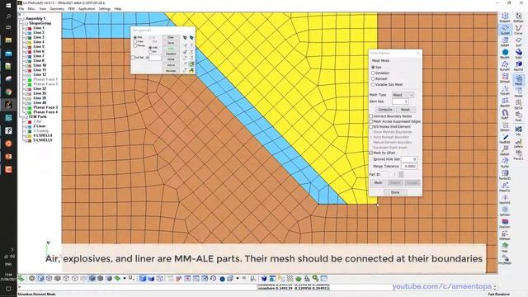Viewport: 528px width, 297px height.
Task: Click the Whole button in selection dialog
Action: (x=171, y=59)
